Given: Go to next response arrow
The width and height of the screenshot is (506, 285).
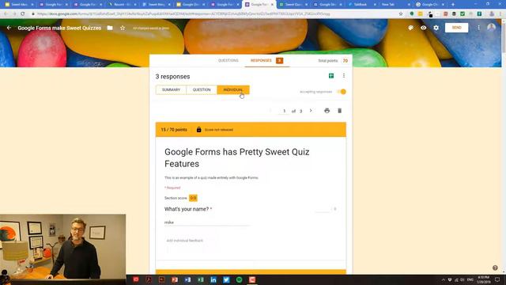Looking at the screenshot, I should (311, 111).
